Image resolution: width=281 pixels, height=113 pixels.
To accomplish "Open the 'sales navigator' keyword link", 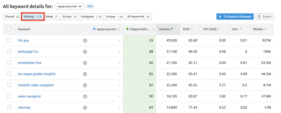I will (x=29, y=96).
